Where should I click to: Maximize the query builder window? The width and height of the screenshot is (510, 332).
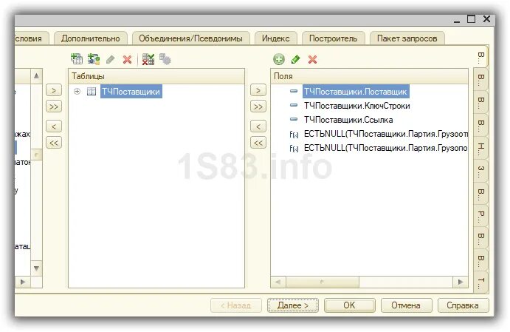pos(472,19)
